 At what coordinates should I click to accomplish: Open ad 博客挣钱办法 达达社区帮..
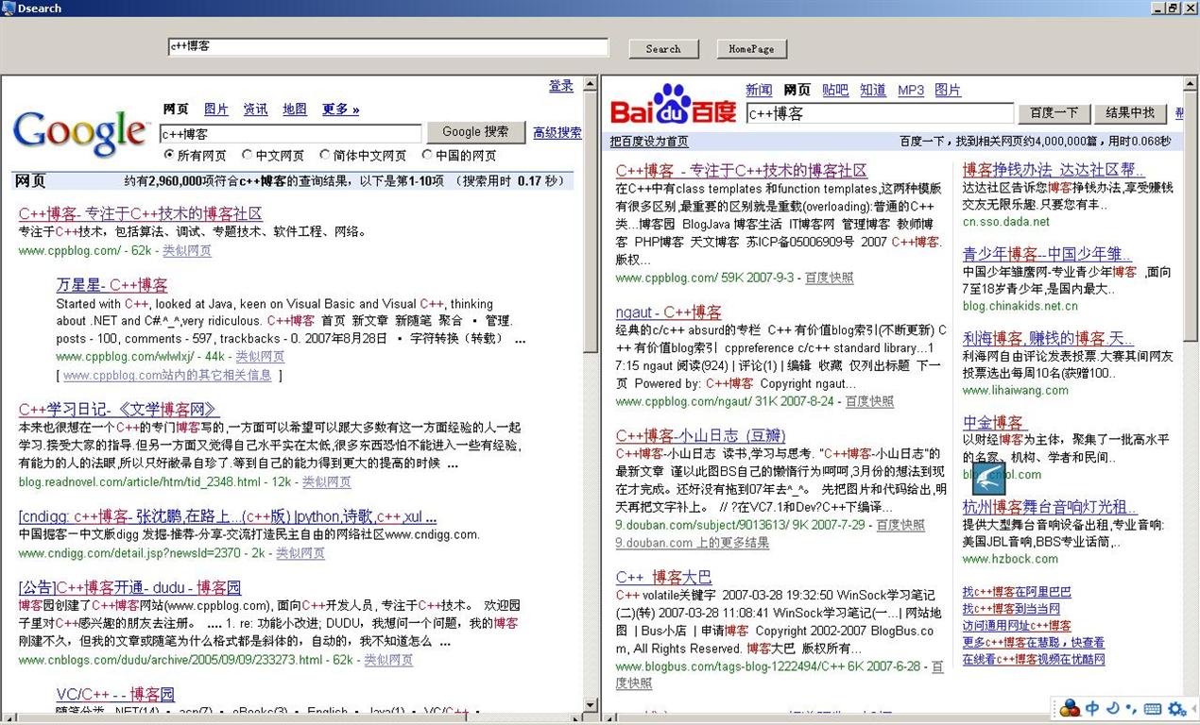[x=1054, y=170]
